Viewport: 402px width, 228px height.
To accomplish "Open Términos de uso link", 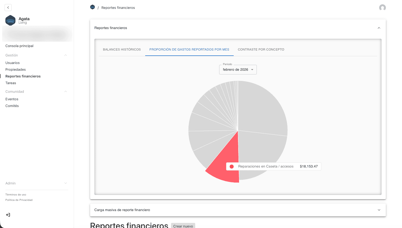I will point(16,195).
